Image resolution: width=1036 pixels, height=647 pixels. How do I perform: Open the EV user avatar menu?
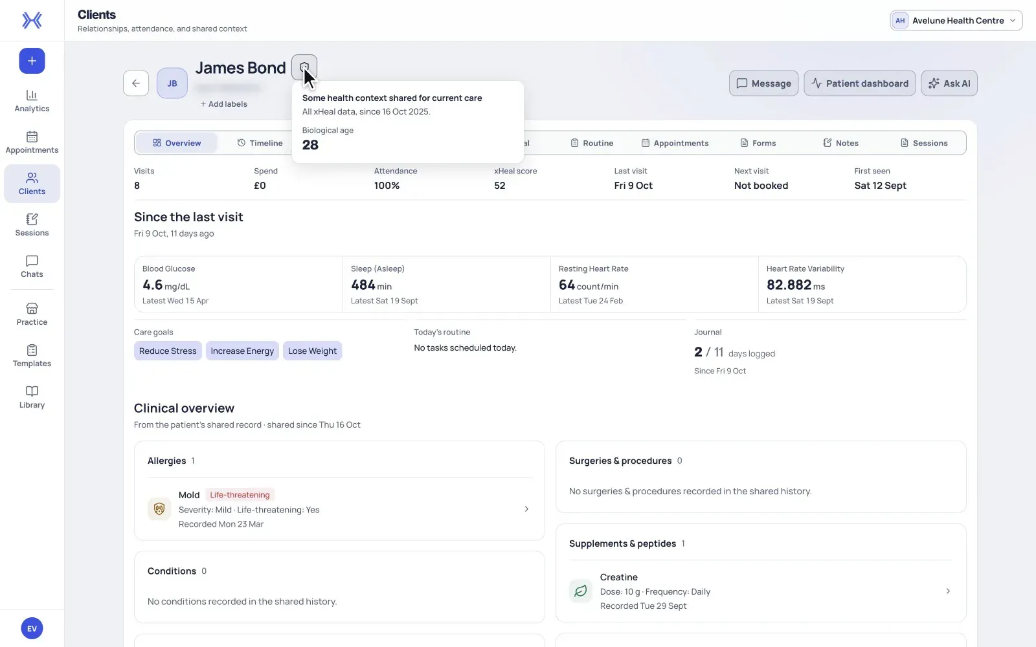[x=32, y=628]
